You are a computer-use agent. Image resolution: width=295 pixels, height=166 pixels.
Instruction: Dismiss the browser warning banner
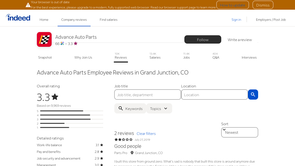[263, 5]
